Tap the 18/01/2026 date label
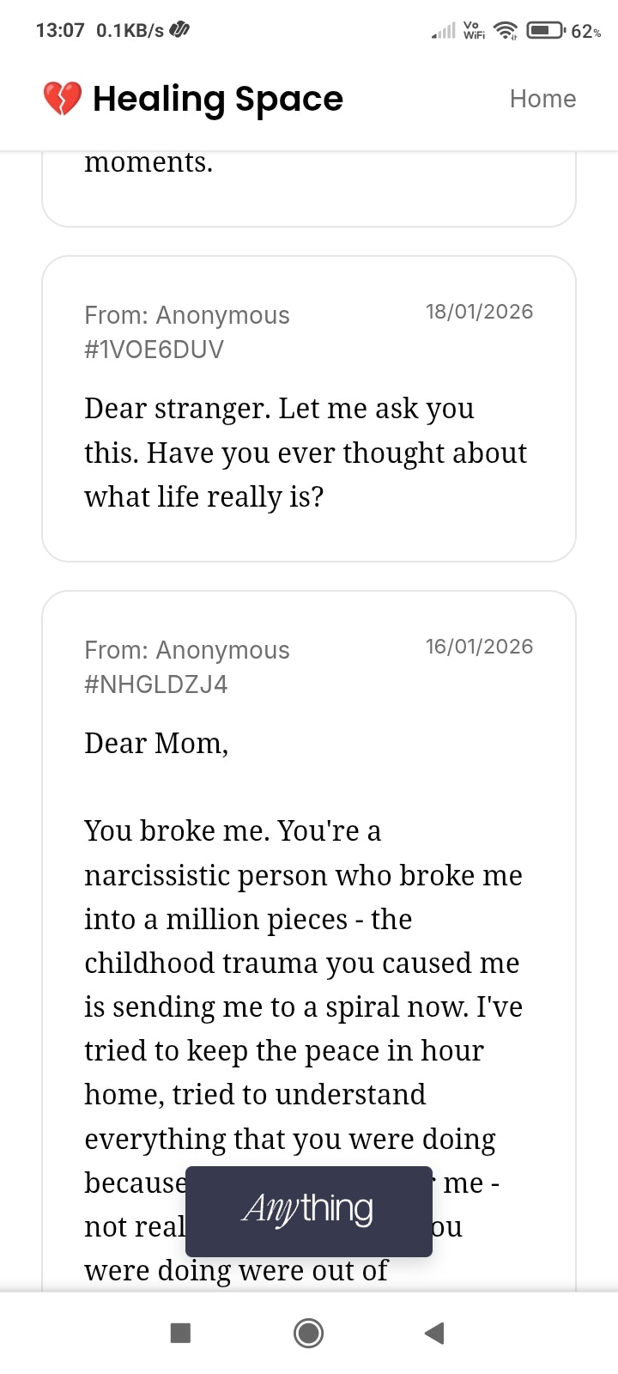Viewport: 618px width, 1374px height. [479, 312]
